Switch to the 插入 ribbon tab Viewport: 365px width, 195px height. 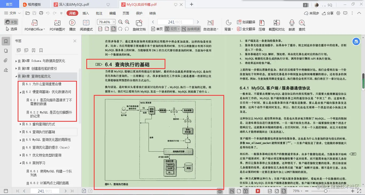click(86, 13)
